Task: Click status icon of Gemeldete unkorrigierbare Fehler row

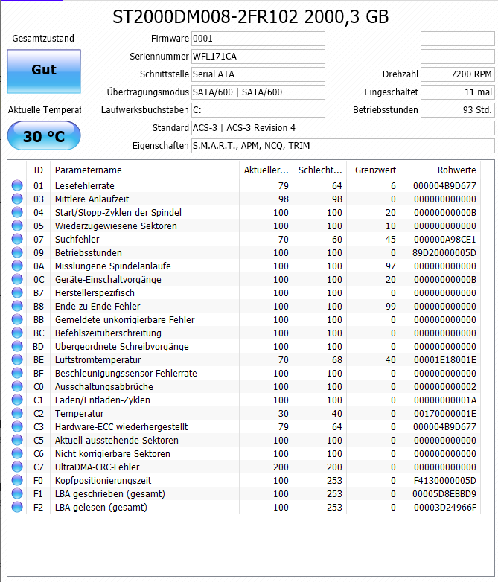Action: tap(17, 319)
